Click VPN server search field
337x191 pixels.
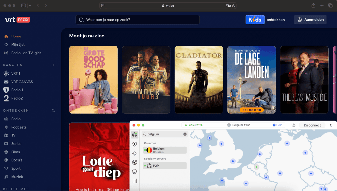tap(165, 134)
